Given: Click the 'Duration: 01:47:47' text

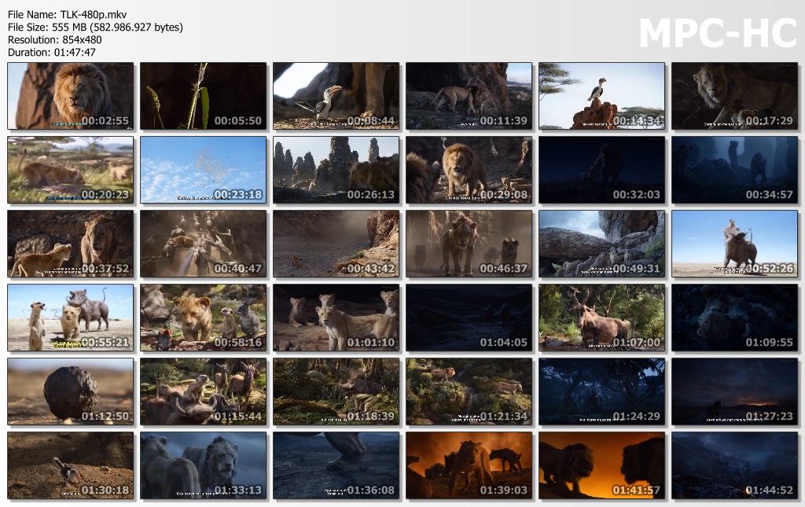Looking at the screenshot, I should click(x=51, y=53).
